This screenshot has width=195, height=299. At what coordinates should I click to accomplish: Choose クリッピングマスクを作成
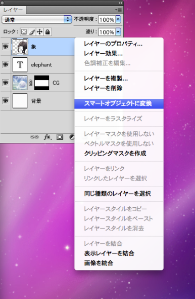(119, 154)
